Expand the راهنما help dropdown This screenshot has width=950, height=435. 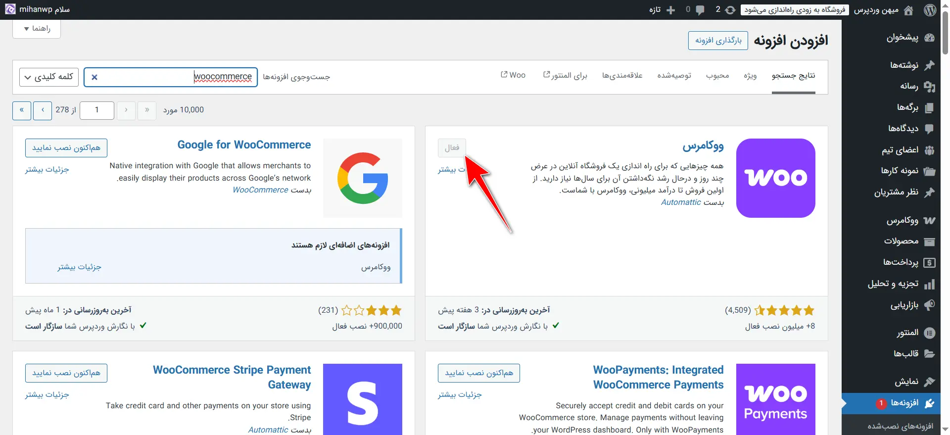(x=37, y=29)
